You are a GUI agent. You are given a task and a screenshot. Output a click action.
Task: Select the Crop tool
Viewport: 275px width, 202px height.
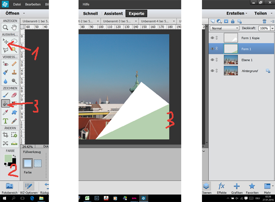point(5,135)
